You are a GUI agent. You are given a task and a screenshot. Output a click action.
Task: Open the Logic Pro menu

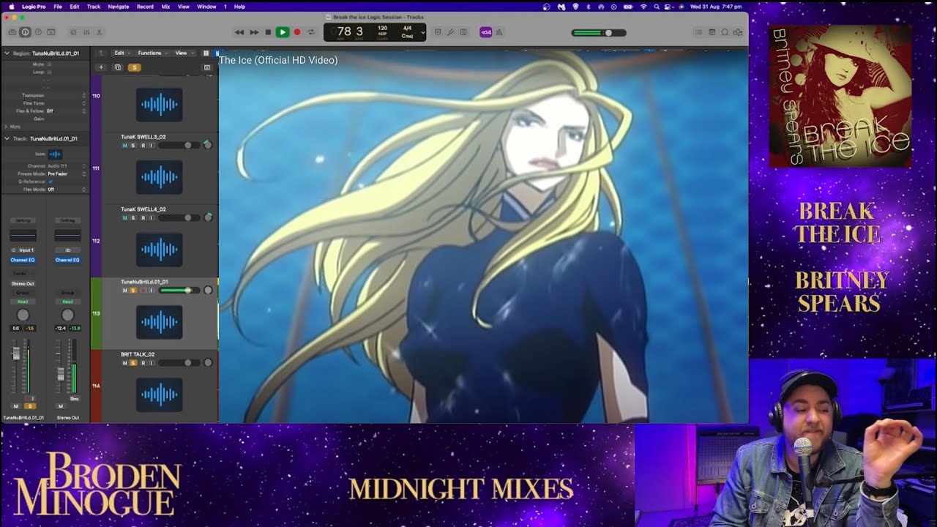[34, 7]
